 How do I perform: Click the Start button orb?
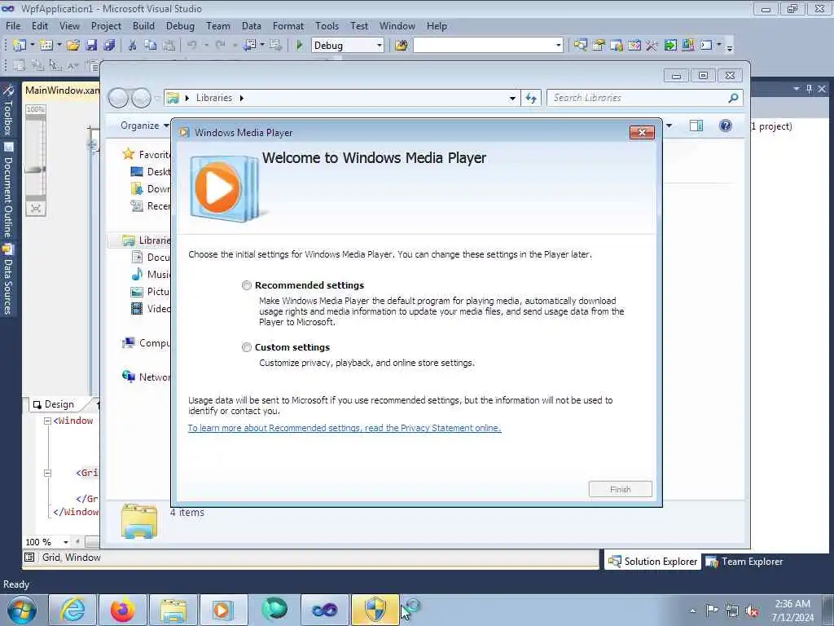[x=22, y=611]
